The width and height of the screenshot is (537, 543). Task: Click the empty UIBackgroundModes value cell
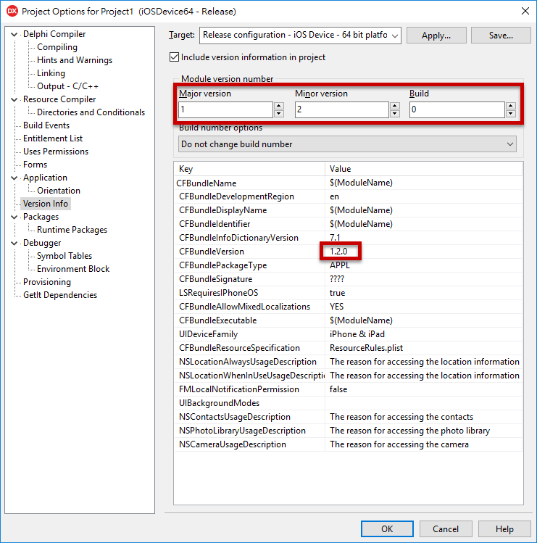[x=424, y=403]
